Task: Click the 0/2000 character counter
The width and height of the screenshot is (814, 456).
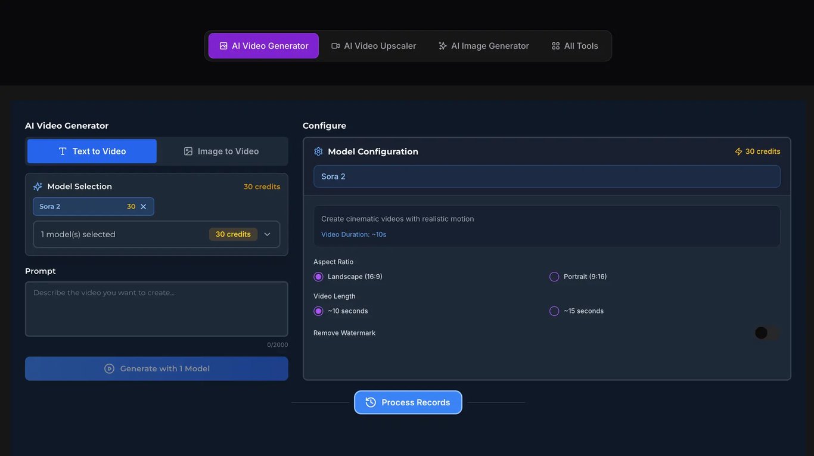Action: tap(278, 345)
